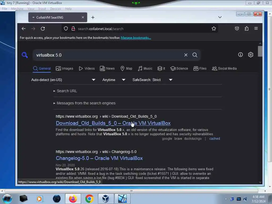Switch to IT search category
Image resolution: width=272 pixels, height=204 pixels.
point(161,68)
